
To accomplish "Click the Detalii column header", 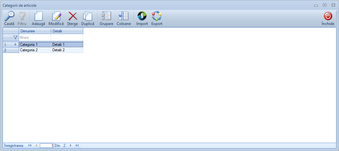I will tap(67, 31).
